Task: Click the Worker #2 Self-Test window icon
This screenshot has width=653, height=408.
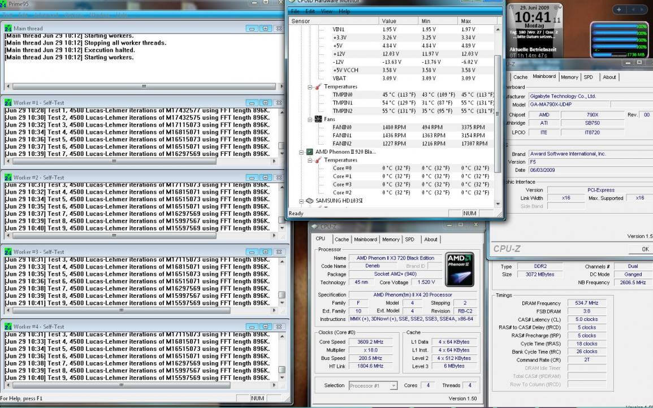Action: [8, 177]
